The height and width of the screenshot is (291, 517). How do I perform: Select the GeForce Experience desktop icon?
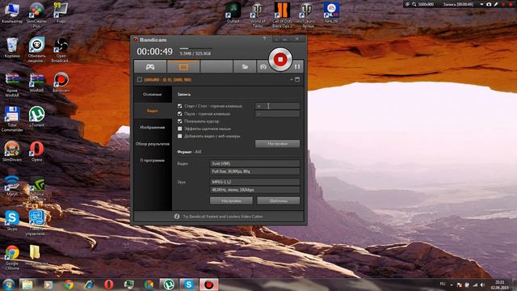click(x=36, y=188)
